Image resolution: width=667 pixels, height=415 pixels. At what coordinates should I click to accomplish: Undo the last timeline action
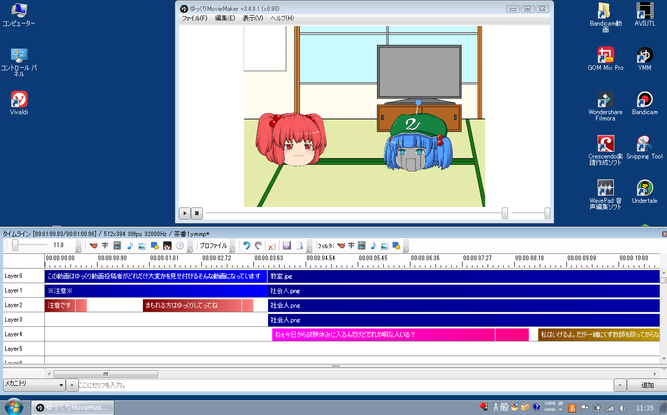point(247,245)
